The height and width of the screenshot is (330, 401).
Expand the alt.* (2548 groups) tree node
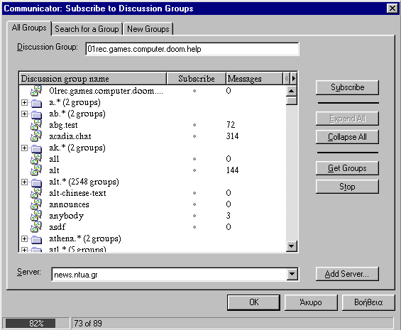[24, 182]
